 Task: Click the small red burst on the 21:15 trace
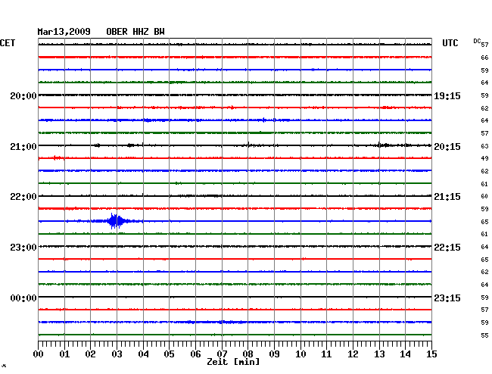click(58, 157)
